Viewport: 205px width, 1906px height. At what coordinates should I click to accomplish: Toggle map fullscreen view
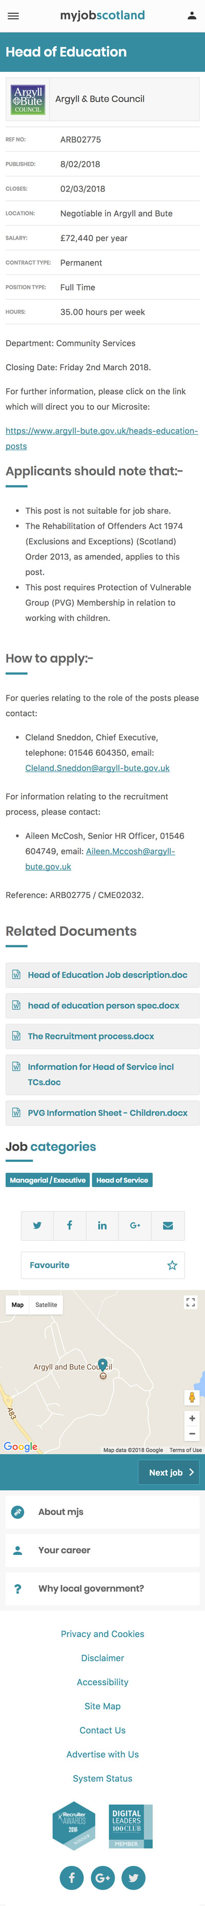[190, 1302]
